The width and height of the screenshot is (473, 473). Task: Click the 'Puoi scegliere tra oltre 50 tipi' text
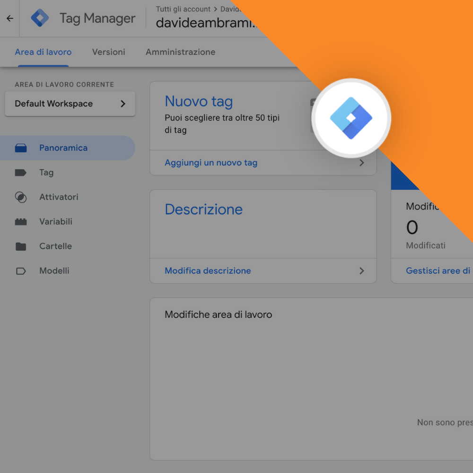(x=222, y=118)
